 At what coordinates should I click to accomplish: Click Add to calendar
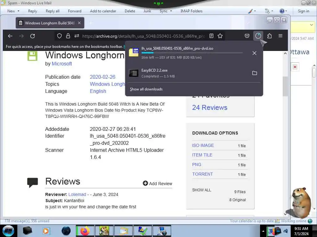pos(103,11)
